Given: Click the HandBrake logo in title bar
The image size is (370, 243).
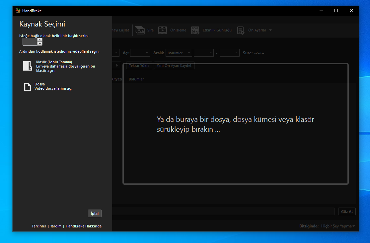Looking at the screenshot, I should [18, 11].
